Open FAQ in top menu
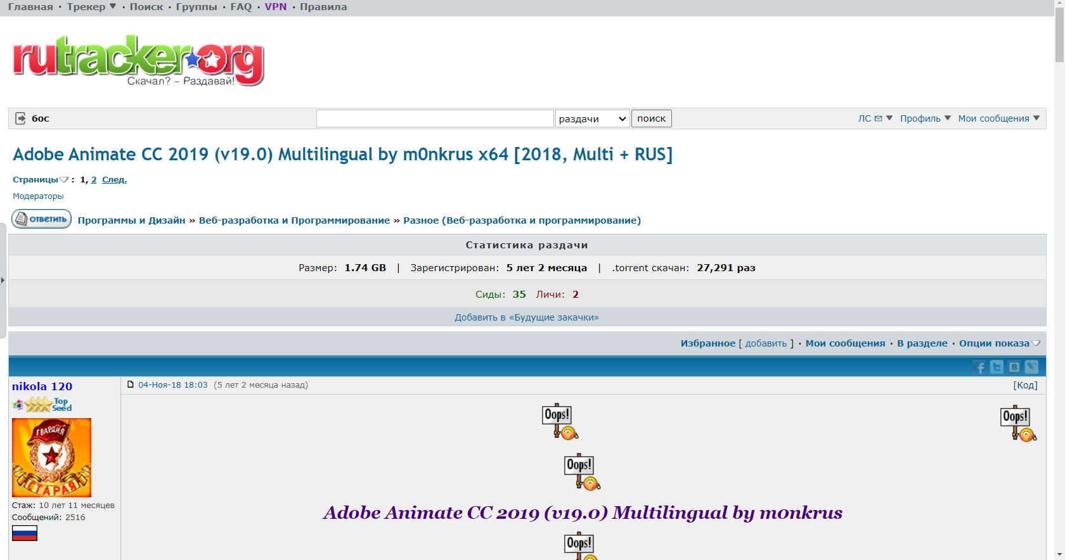The width and height of the screenshot is (1065, 560). 241,7
